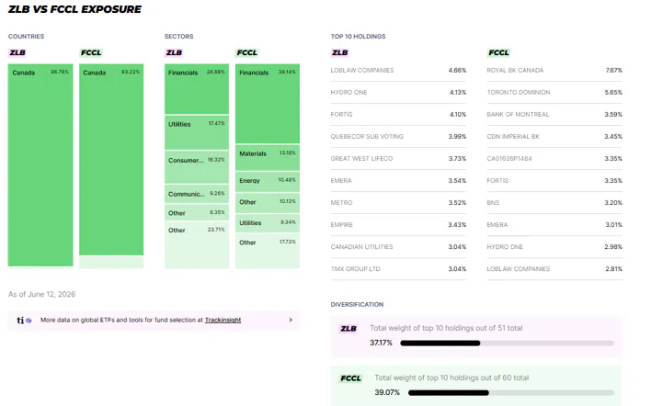Click FCCL Other 10.13% sector block
Image resolution: width=651 pixels, height=406 pixels.
pyautogui.click(x=268, y=203)
